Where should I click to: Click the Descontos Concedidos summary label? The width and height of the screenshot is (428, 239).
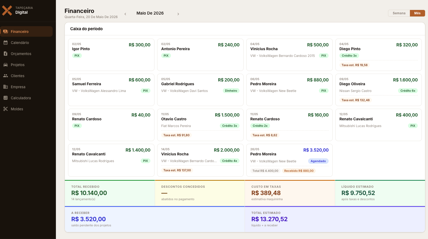[183, 187]
